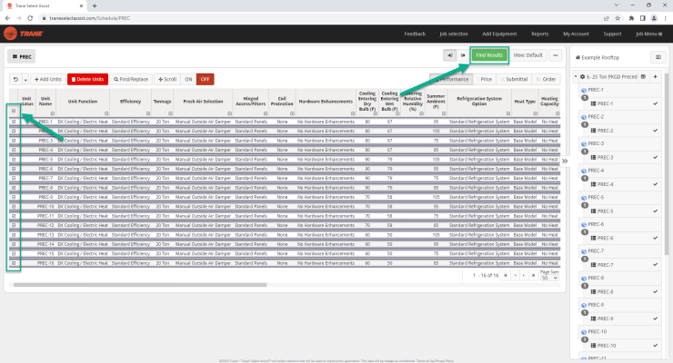Click the red Delete Units button
The height and width of the screenshot is (363, 673).
point(87,79)
